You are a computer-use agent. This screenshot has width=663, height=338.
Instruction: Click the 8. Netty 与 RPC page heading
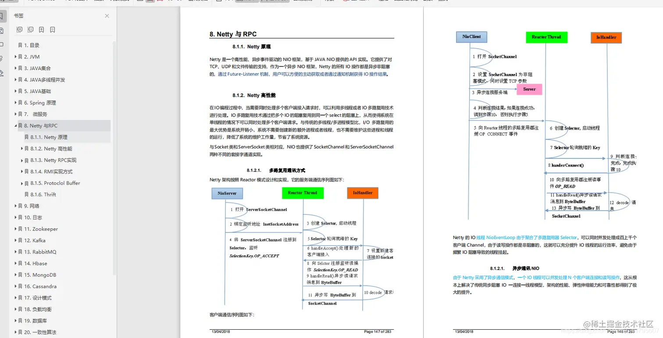(233, 34)
